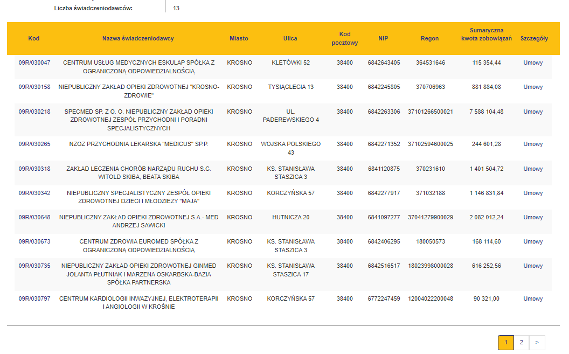Sort by Nazwa świadczeniodawcy column header
Screen dimensions: 569x354
point(138,38)
